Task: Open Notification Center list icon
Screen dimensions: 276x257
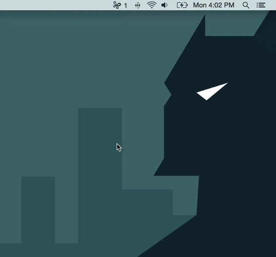Action: (261, 5)
